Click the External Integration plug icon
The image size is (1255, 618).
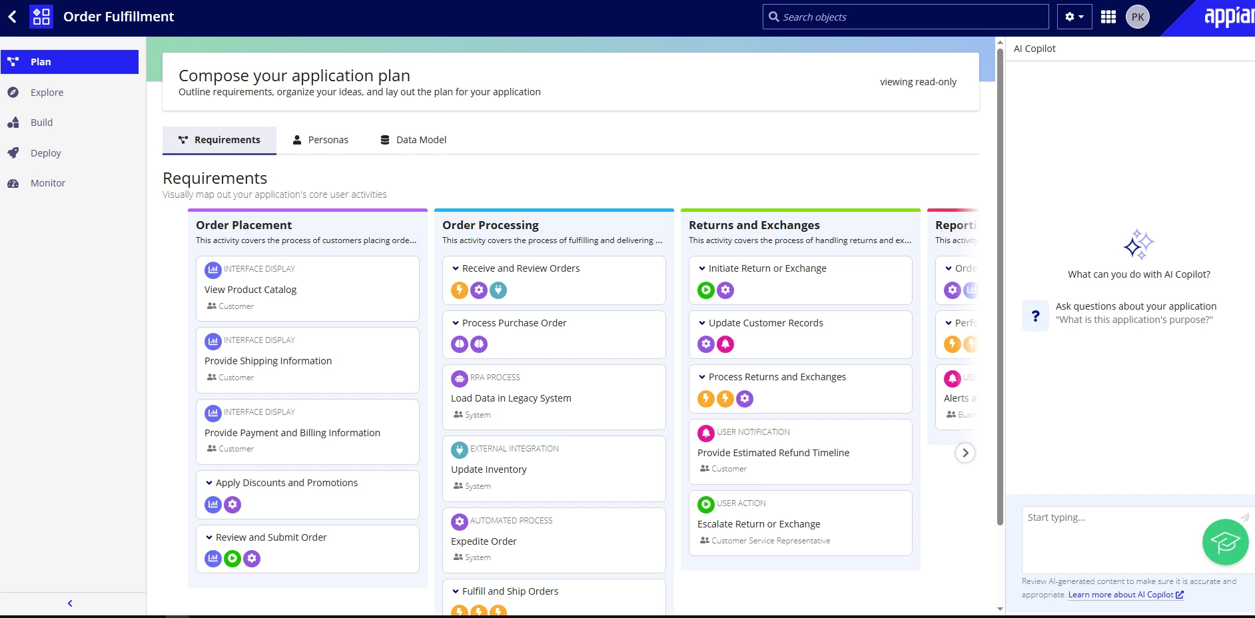click(460, 450)
